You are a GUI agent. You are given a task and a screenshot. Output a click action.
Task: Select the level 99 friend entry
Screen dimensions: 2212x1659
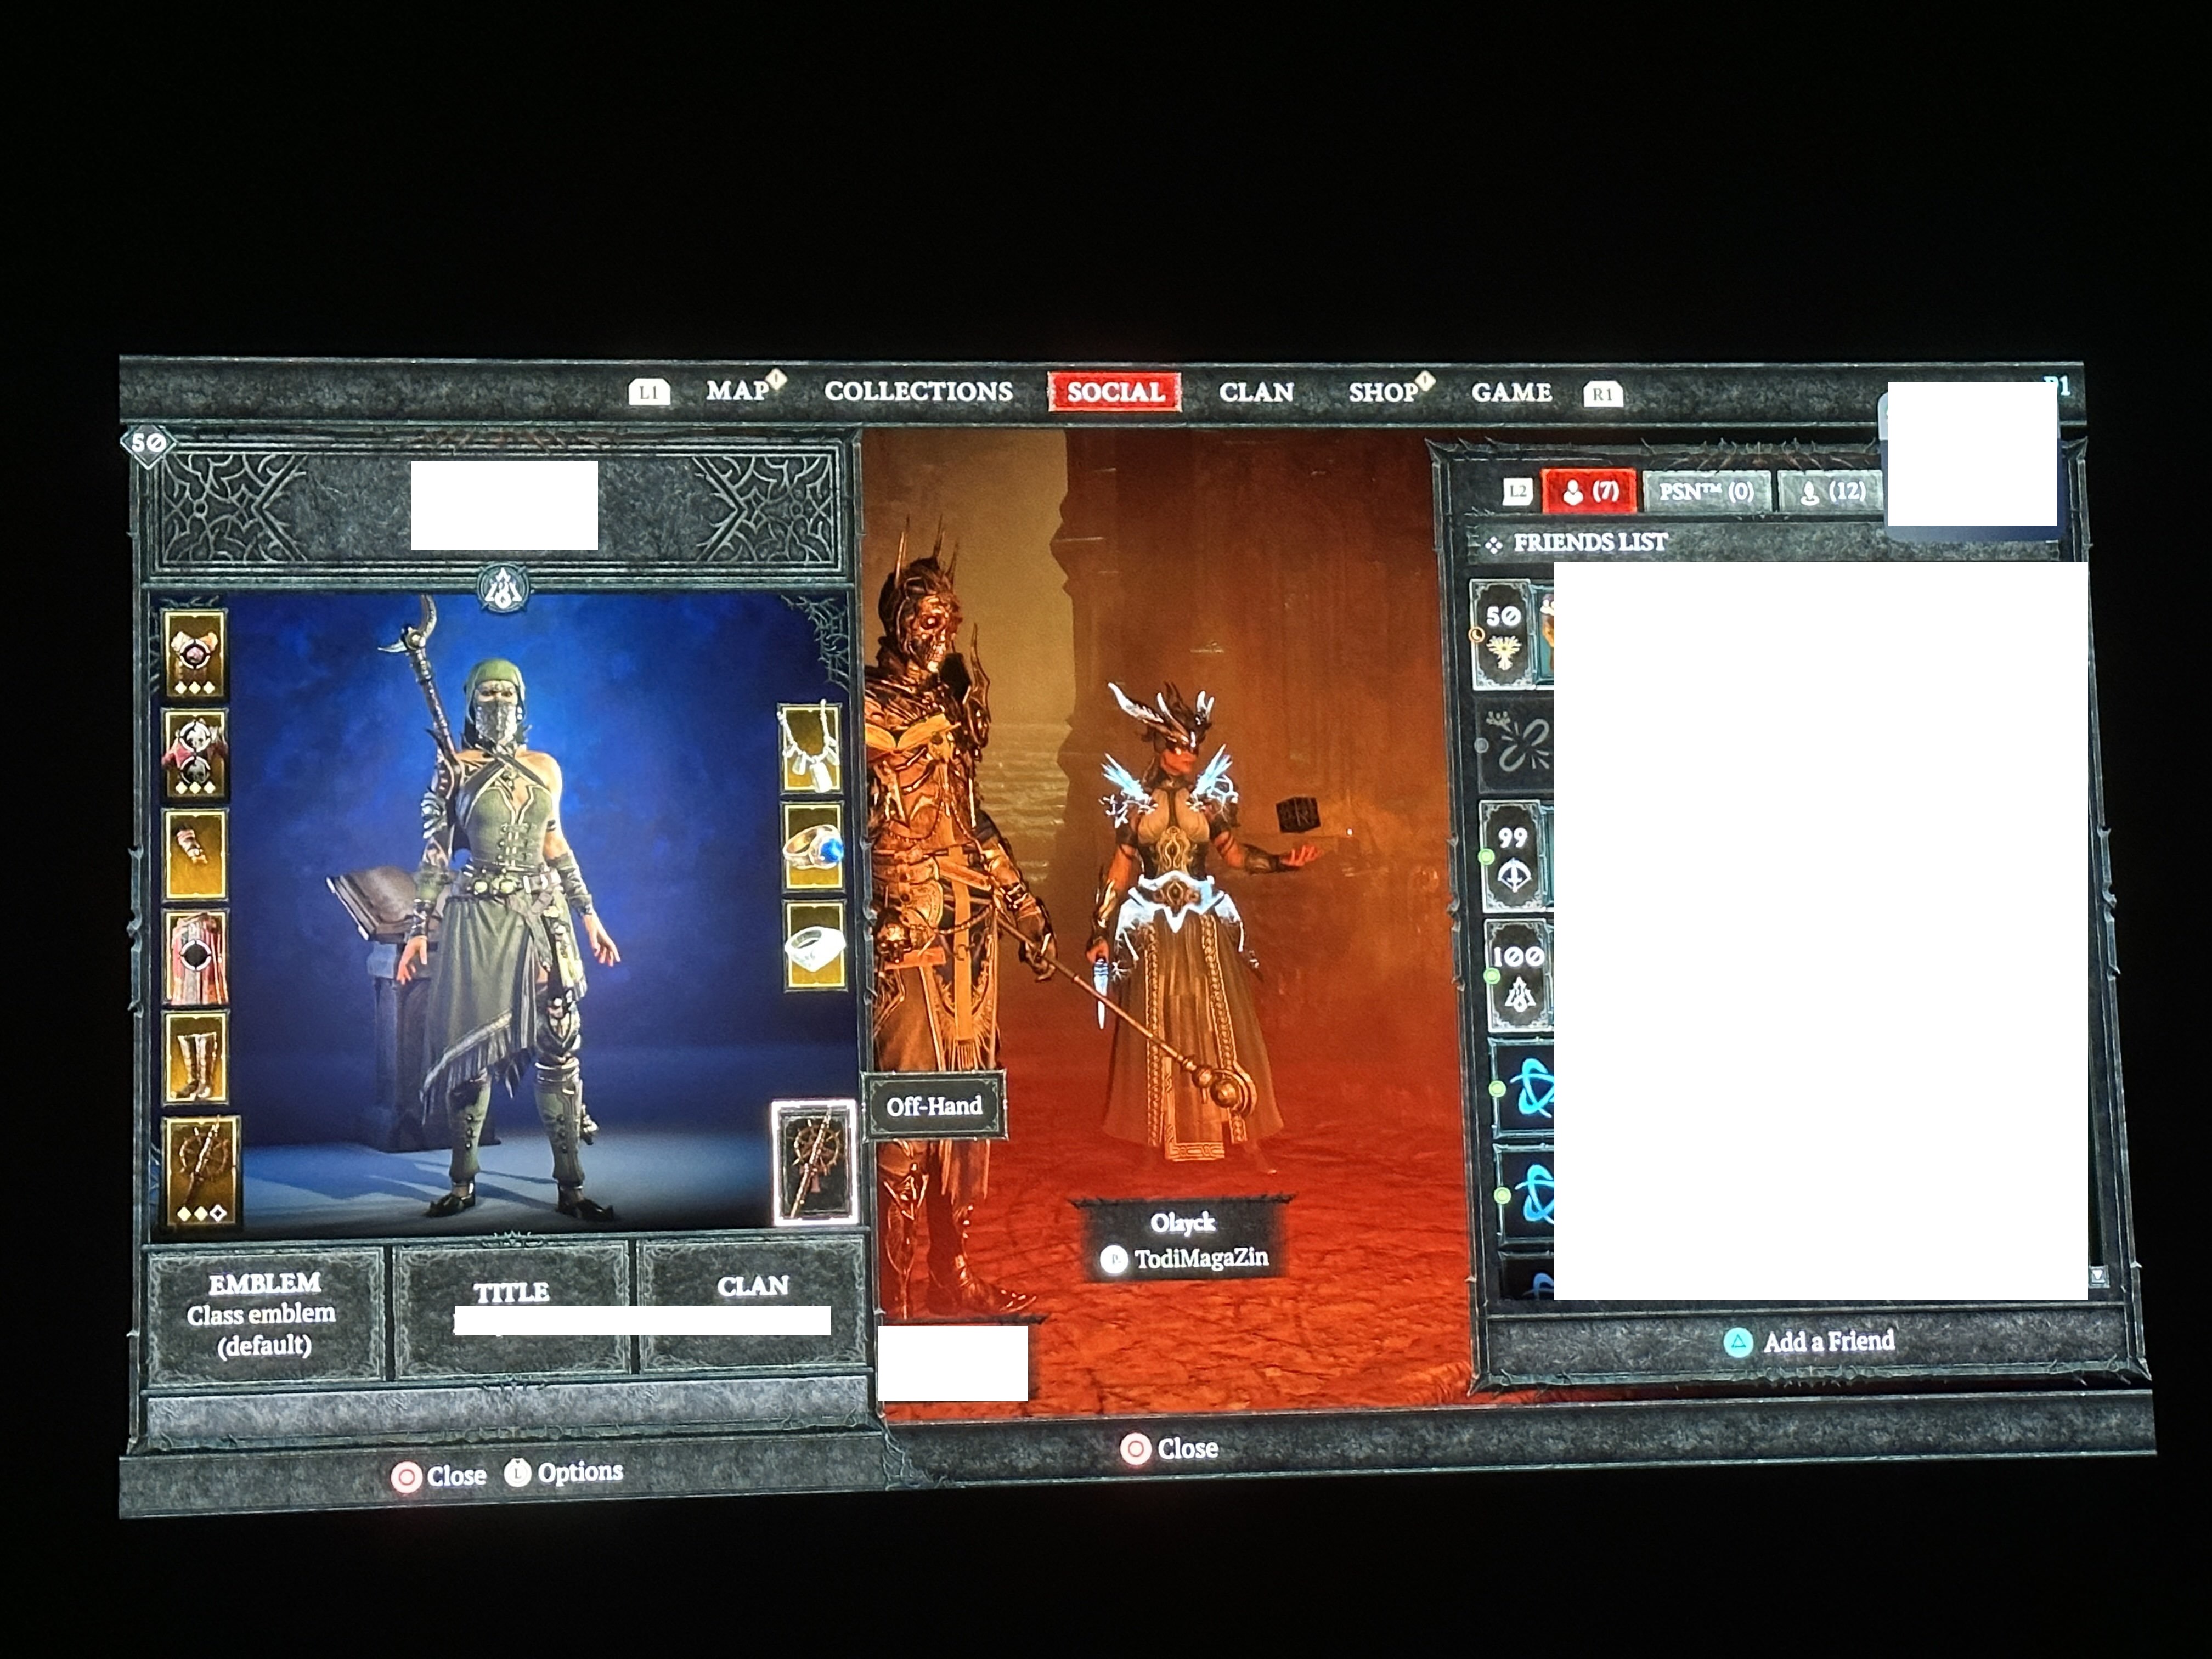[x=1516, y=856]
